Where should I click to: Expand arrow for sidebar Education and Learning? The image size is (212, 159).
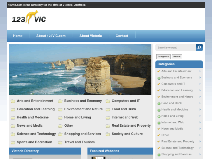coord(200,90)
